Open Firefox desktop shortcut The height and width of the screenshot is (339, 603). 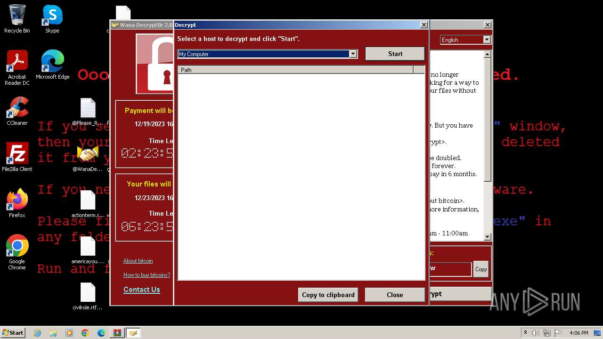click(x=17, y=203)
